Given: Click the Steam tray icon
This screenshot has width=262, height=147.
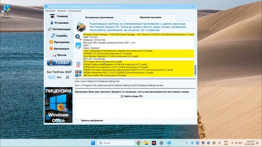Looking at the screenshot, I should point(203,143).
